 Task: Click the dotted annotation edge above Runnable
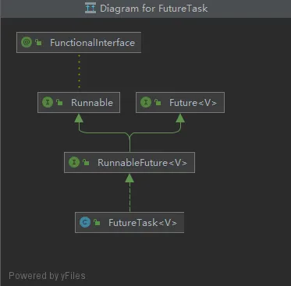tap(79, 72)
